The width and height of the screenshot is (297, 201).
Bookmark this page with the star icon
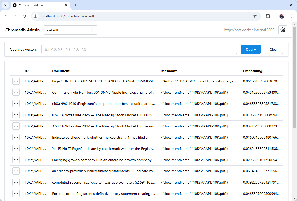[255, 16]
